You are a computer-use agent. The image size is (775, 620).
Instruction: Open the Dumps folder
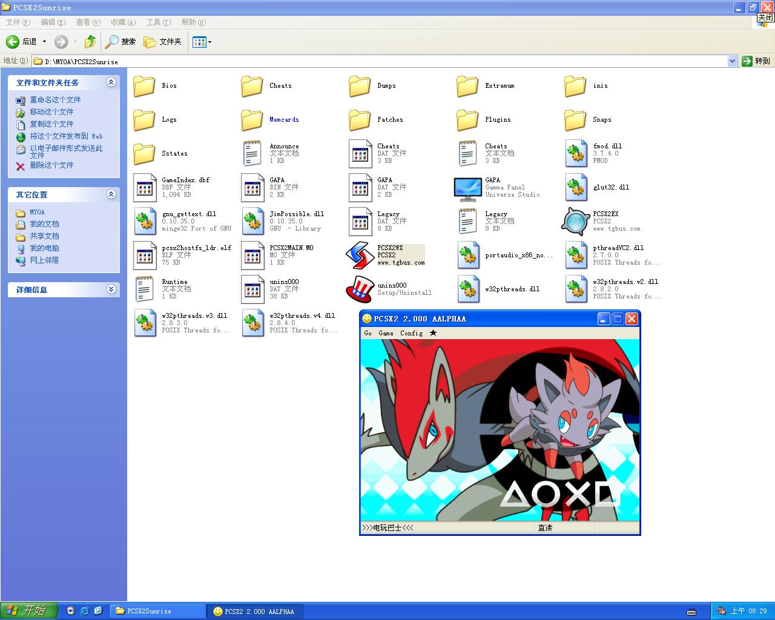(x=360, y=86)
